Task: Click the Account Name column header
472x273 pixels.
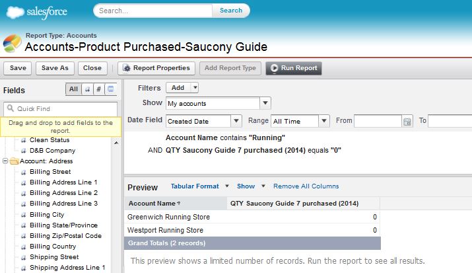Action: (176, 204)
